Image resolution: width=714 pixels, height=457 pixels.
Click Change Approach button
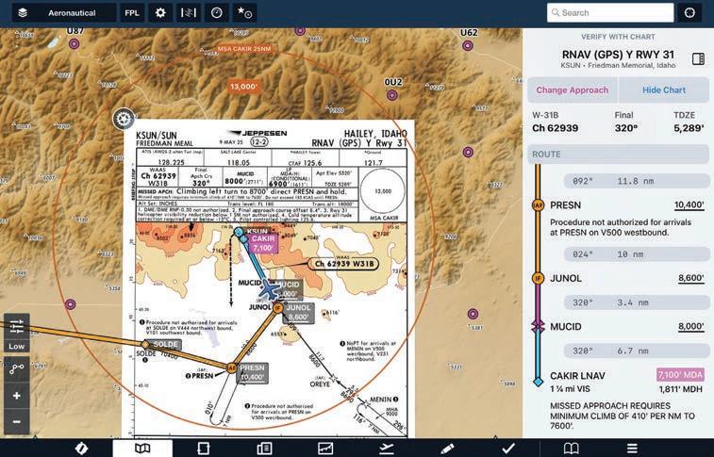572,90
